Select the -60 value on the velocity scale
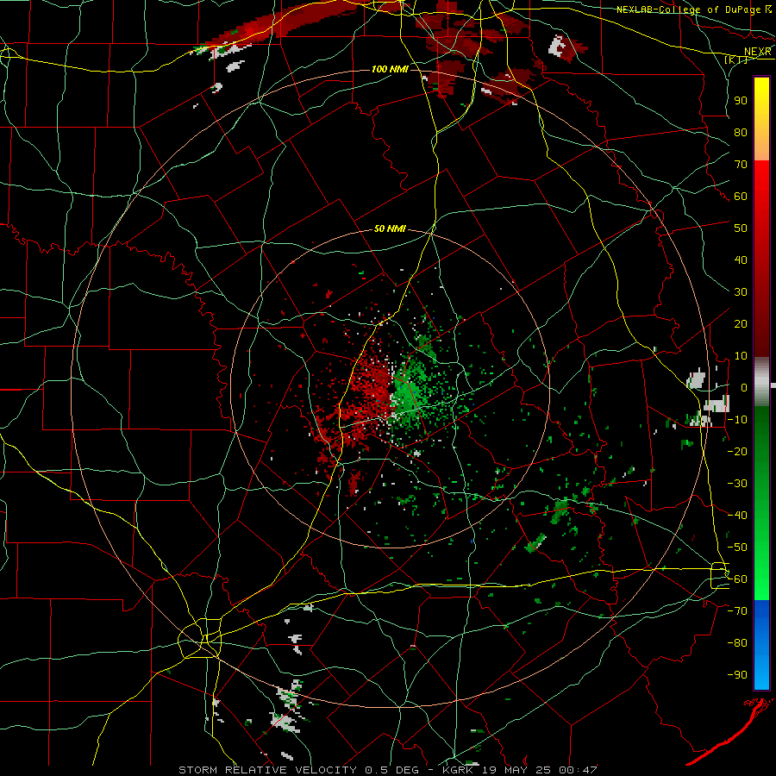Viewport: 776px width, 776px height. [x=737, y=579]
